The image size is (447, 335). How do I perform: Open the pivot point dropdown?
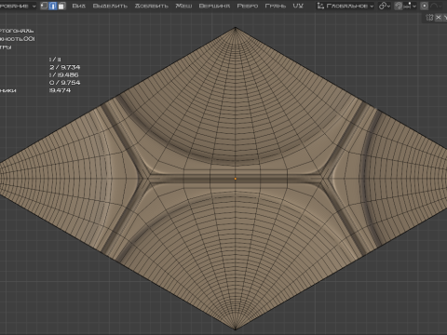(x=385, y=6)
